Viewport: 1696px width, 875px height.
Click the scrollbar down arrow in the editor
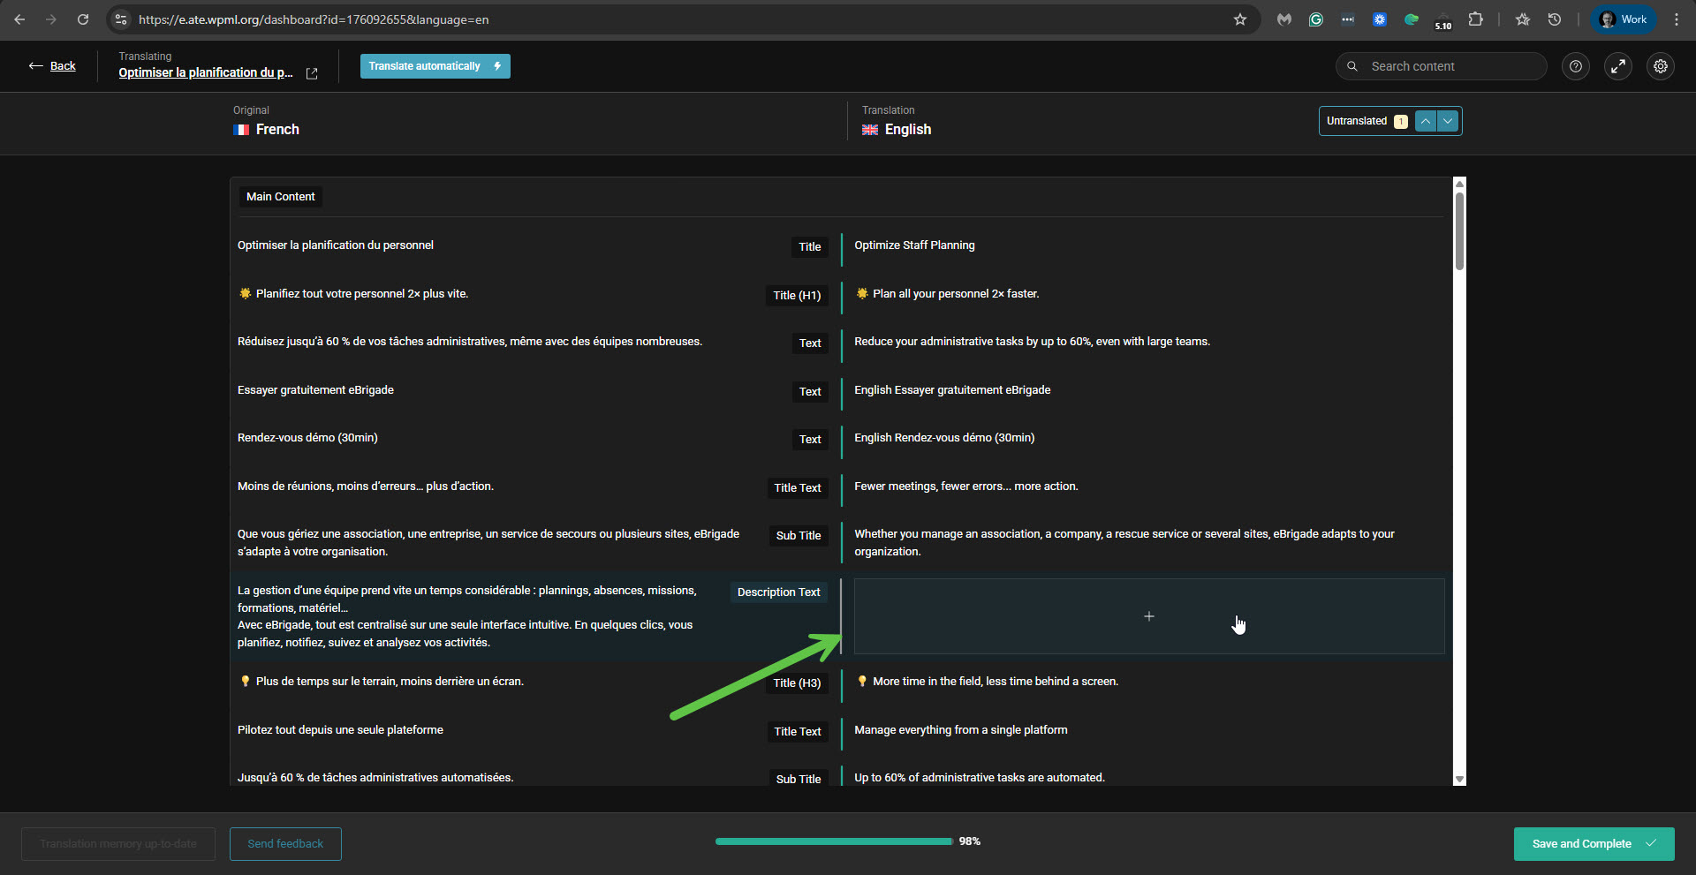1459,779
